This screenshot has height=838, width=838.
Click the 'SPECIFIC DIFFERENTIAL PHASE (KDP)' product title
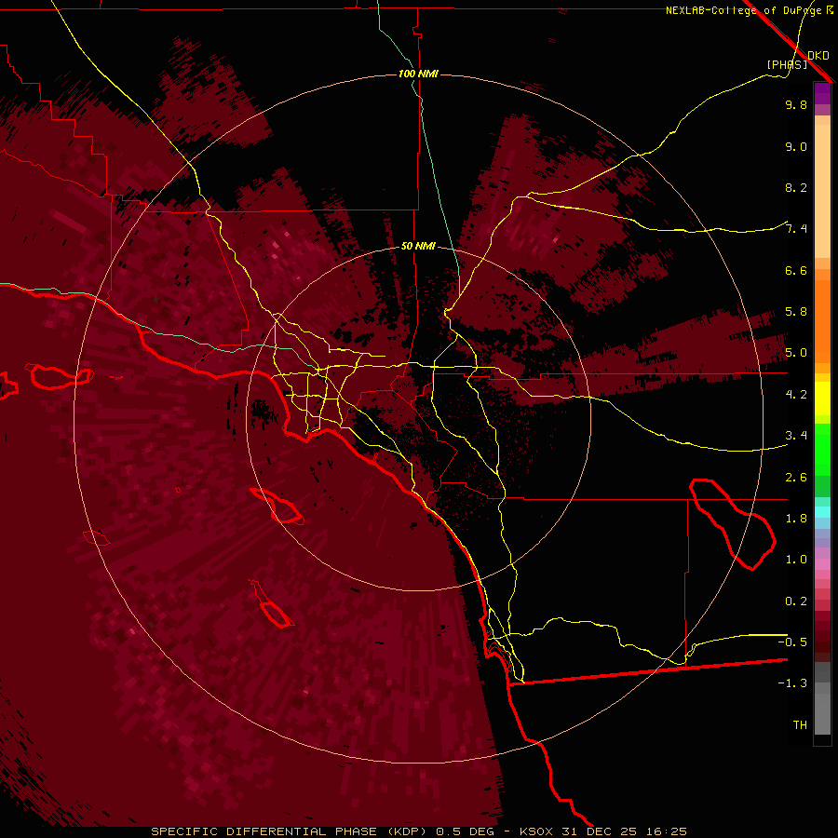(x=289, y=831)
